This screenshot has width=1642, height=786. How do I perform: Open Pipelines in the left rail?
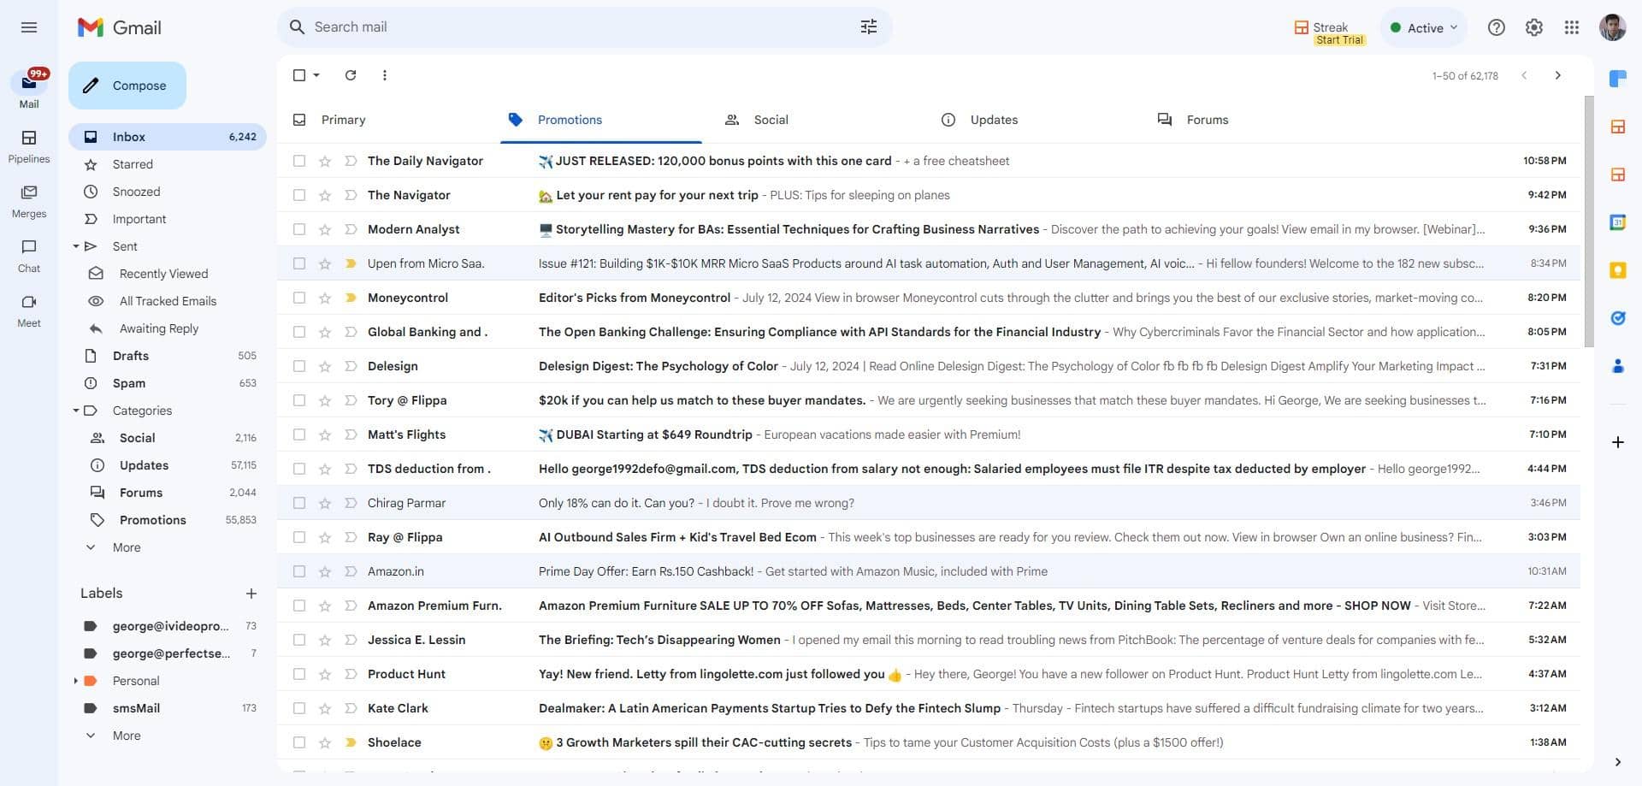29,146
